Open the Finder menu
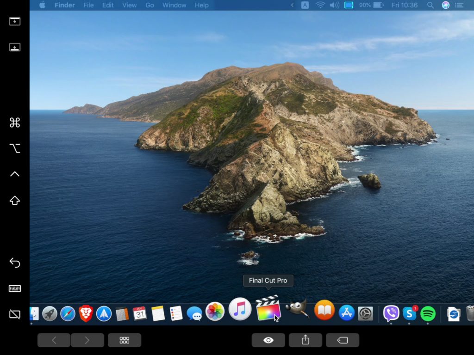Image resolution: width=474 pixels, height=355 pixels. 65,5
